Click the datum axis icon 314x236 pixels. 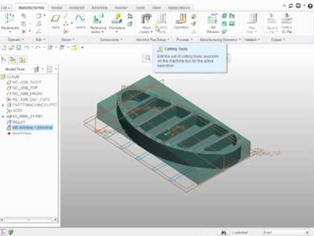65,16
